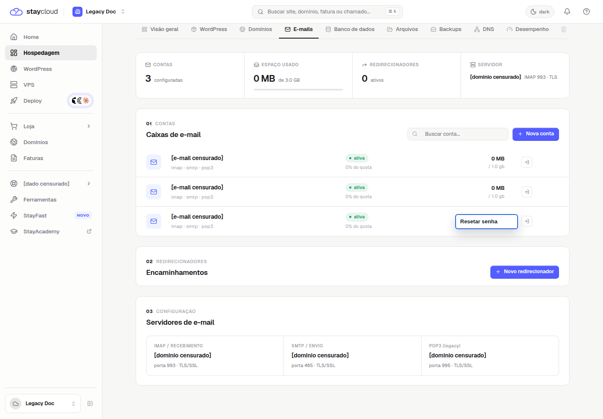This screenshot has width=603, height=419.
Task: Click the Servidor summary card
Action: 515,75
